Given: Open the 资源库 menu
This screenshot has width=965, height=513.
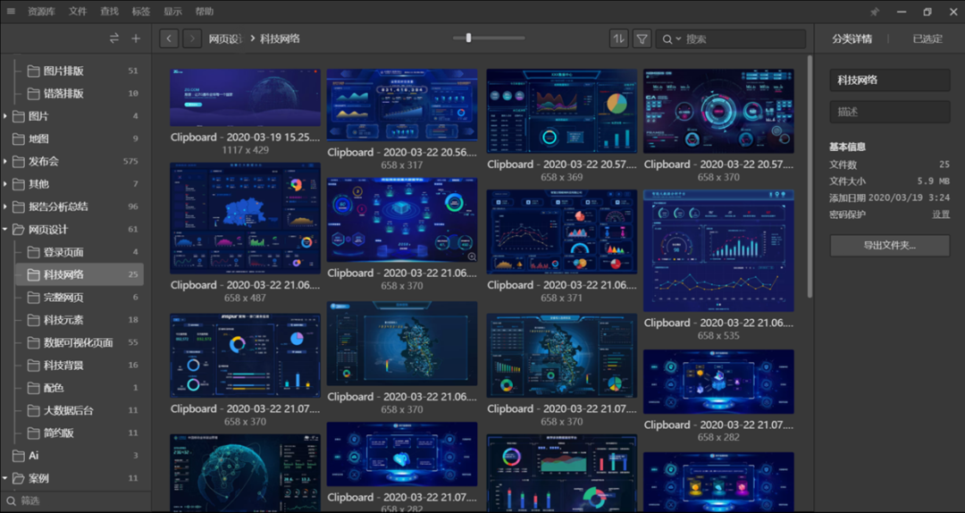Looking at the screenshot, I should [42, 12].
